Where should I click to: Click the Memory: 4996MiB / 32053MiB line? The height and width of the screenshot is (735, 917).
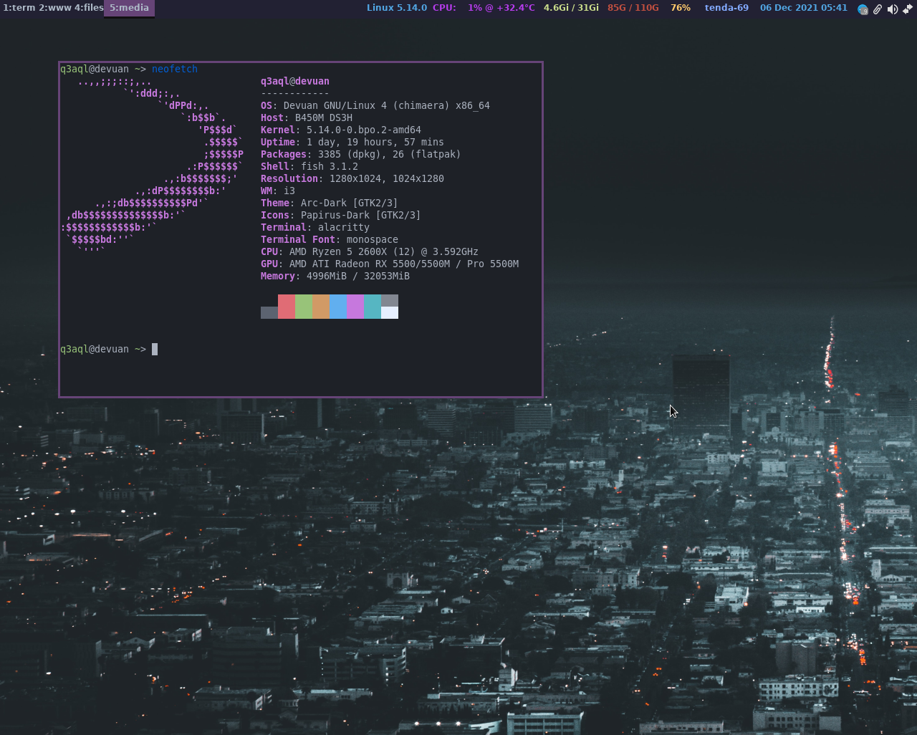(x=335, y=276)
